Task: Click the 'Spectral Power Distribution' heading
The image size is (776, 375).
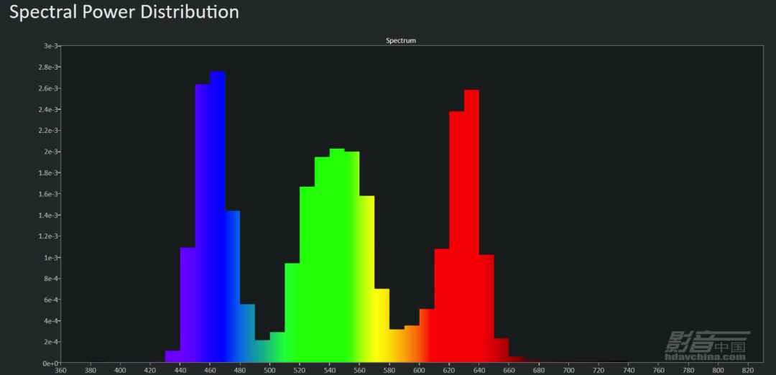Action: pos(124,12)
